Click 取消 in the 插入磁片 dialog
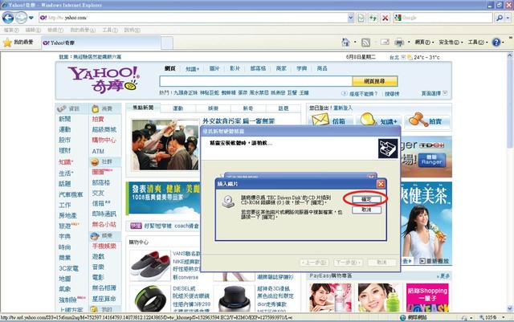Screen dimensions: 514x322 pyautogui.click(x=366, y=210)
